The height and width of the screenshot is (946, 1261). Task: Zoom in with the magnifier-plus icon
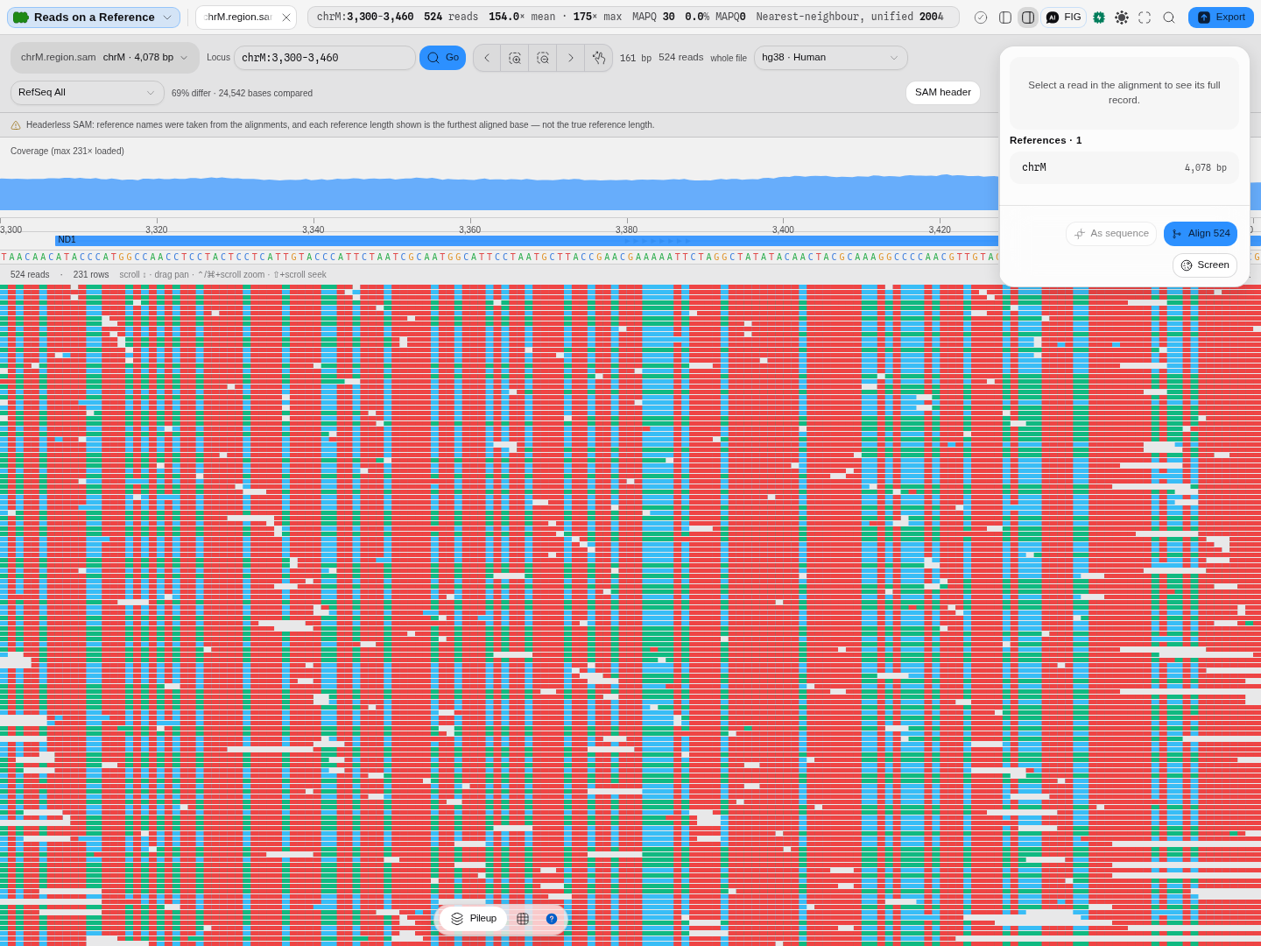click(x=515, y=58)
